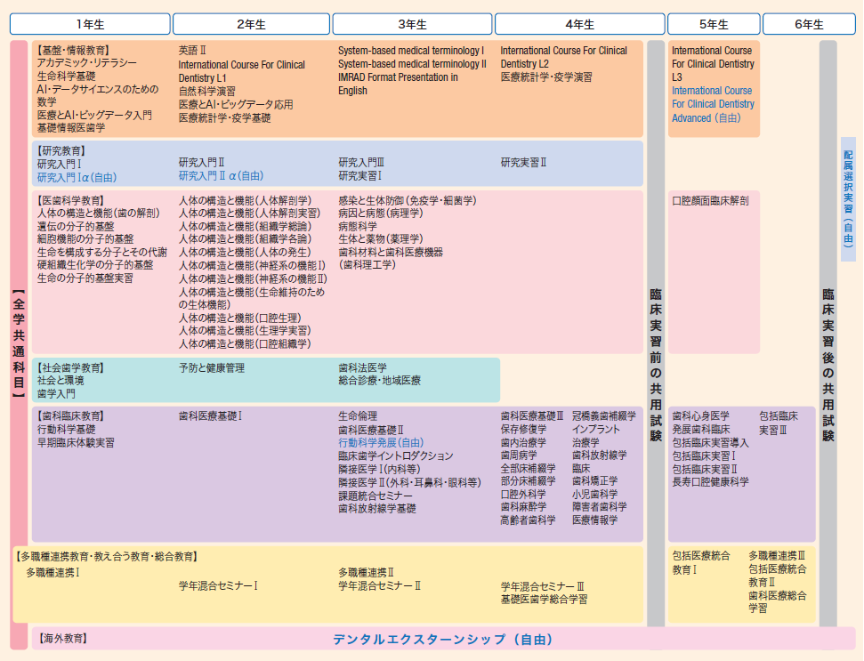
Task: Click 多職種連携Ⅲ course
Action: click(777, 556)
